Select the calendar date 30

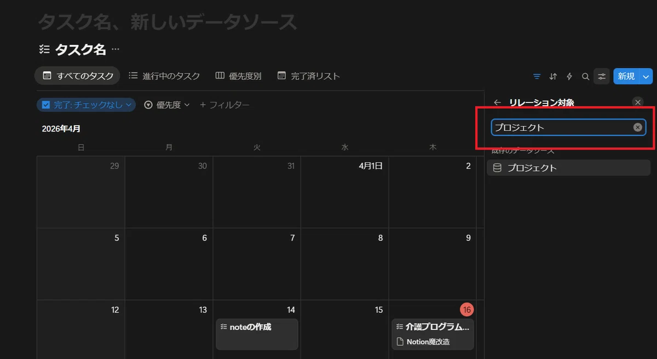click(203, 166)
